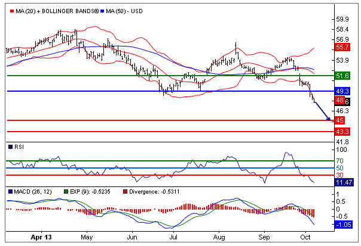Click the 41.8 price axis value

(x=342, y=142)
